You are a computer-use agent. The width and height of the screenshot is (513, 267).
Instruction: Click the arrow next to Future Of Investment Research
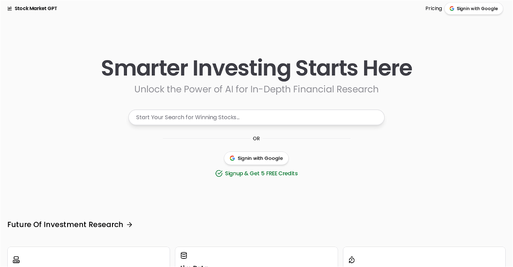(x=130, y=225)
